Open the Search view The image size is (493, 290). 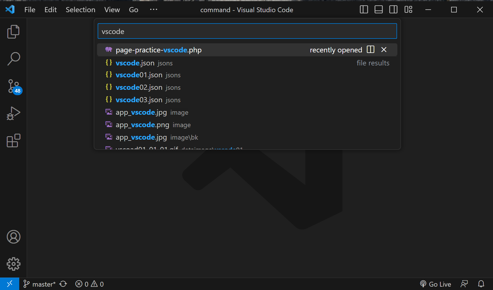coord(13,58)
